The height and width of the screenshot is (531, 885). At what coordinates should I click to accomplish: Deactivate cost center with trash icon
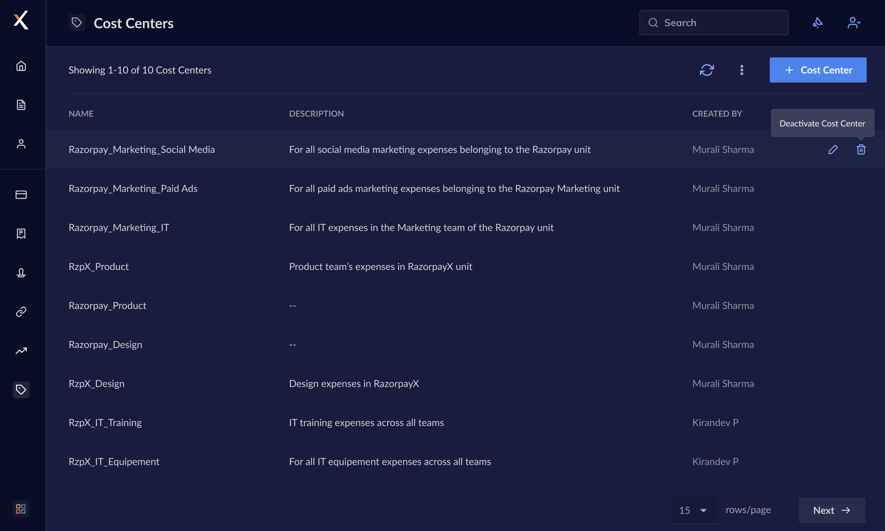point(861,150)
